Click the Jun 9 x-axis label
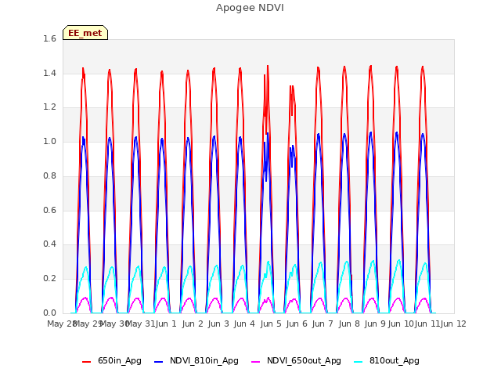 click(375, 324)
